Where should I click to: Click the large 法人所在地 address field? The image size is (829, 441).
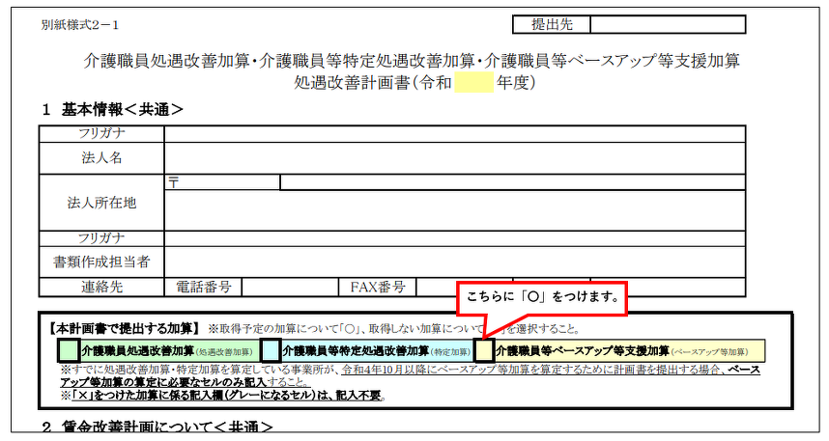point(454,209)
